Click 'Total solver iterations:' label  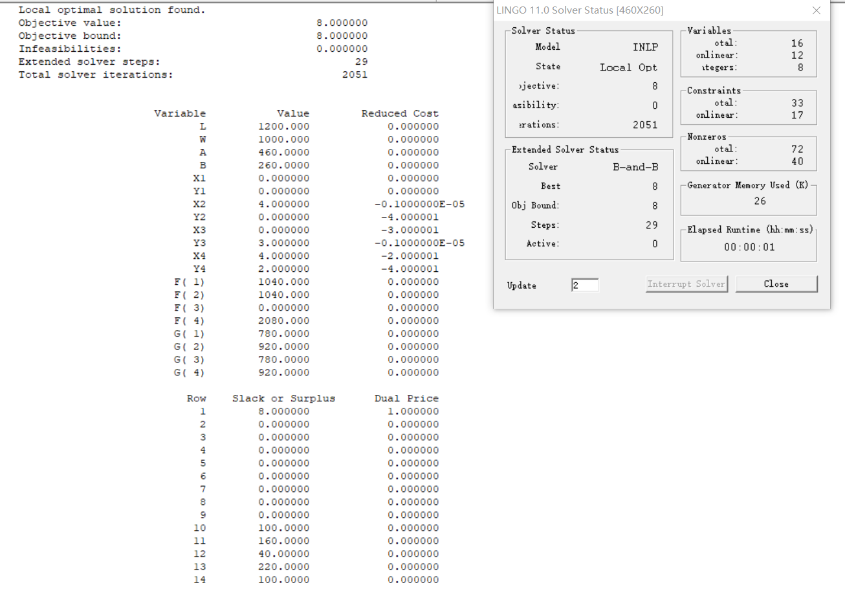click(x=96, y=75)
